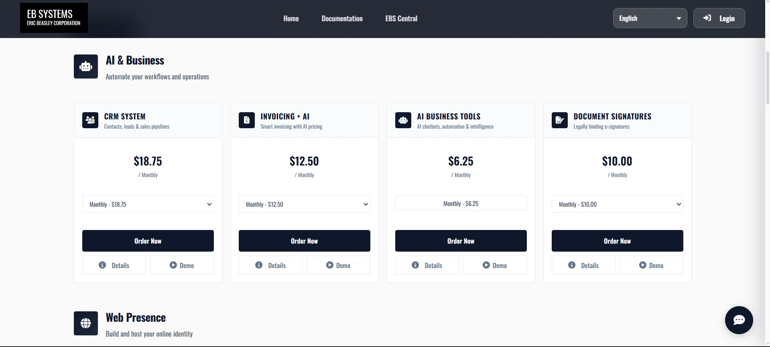Go to the Home page
The image size is (770, 347).
(291, 18)
